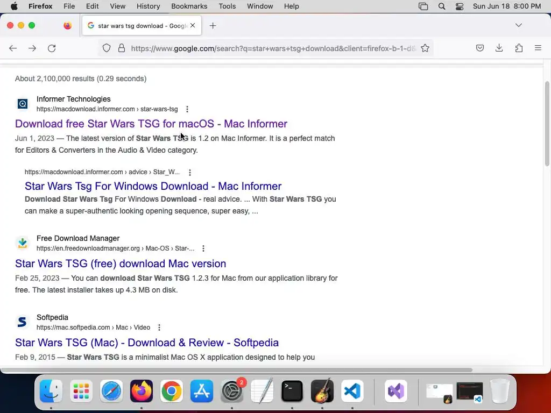This screenshot has height=413, width=551.
Task: Open the tracking protection shield
Action: (107, 48)
